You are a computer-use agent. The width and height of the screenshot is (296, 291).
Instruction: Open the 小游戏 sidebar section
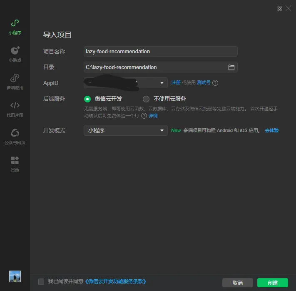tap(15, 55)
